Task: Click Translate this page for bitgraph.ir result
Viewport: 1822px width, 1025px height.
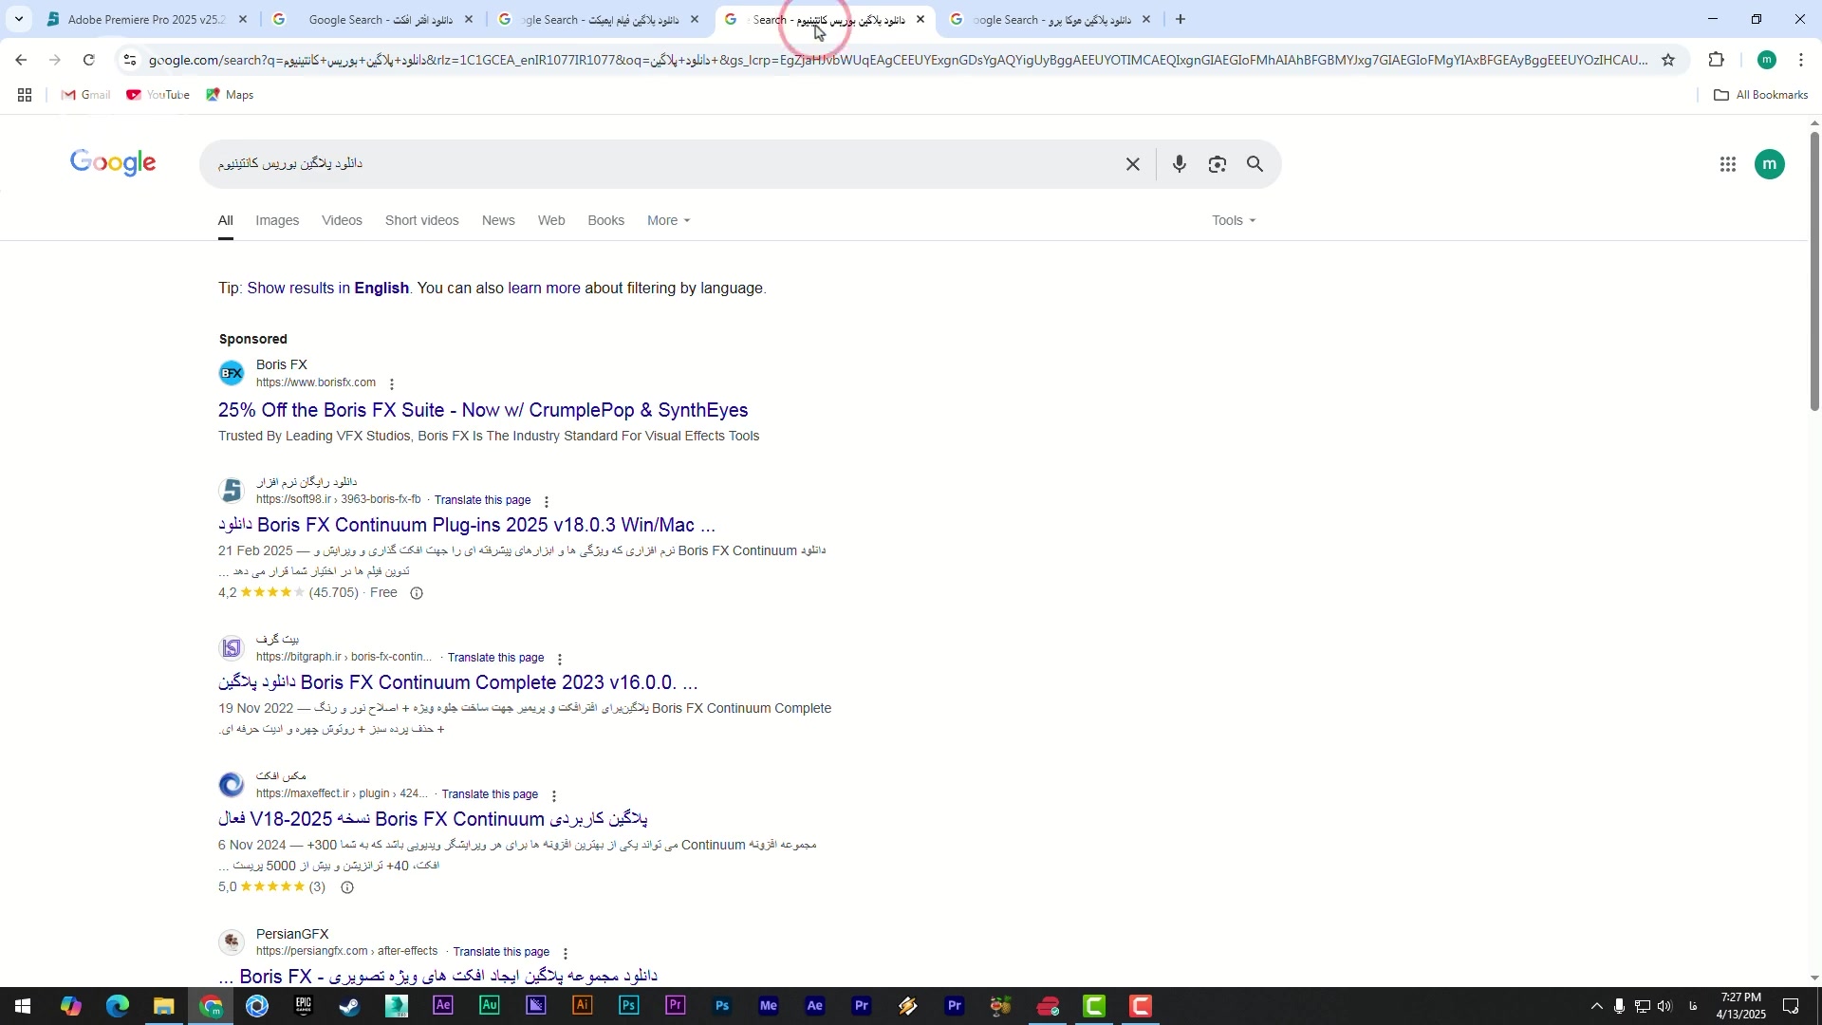Action: [495, 658]
